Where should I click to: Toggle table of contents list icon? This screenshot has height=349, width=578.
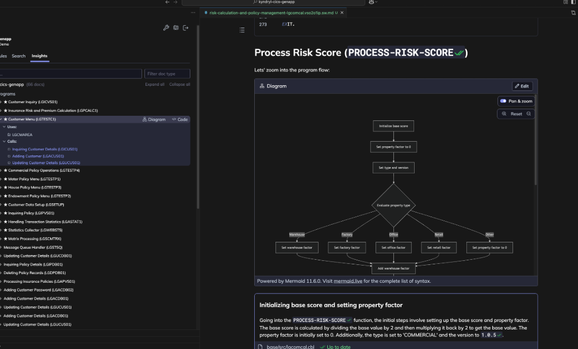tap(242, 30)
